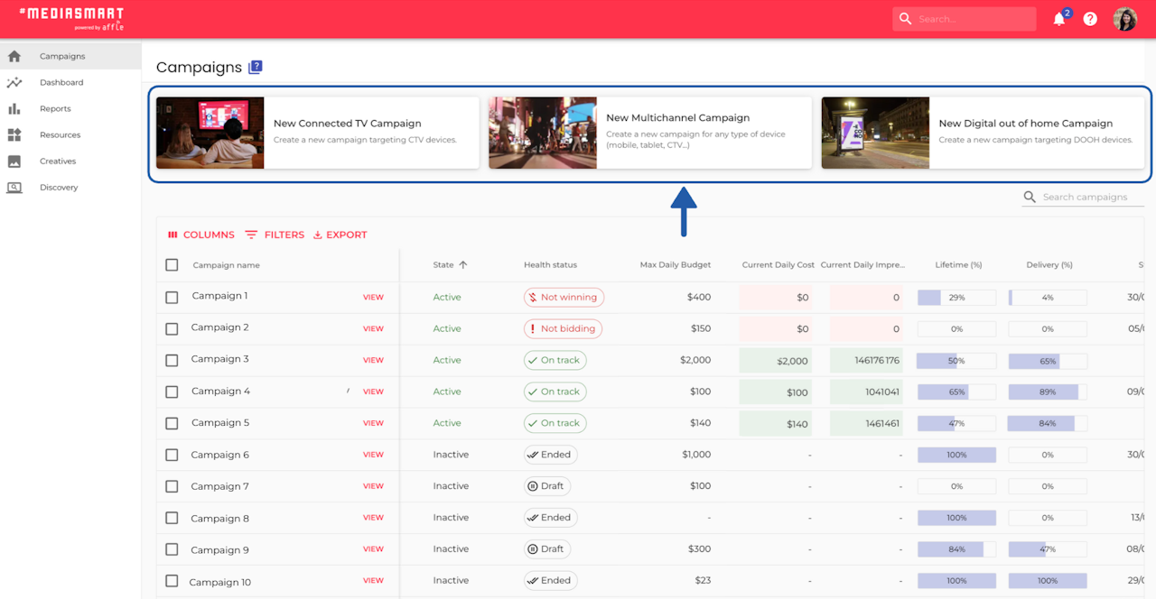Click the Reports bar chart icon
This screenshot has width=1156, height=599.
14,108
